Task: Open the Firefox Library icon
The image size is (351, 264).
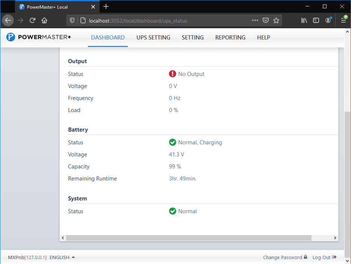Action: 304,21
